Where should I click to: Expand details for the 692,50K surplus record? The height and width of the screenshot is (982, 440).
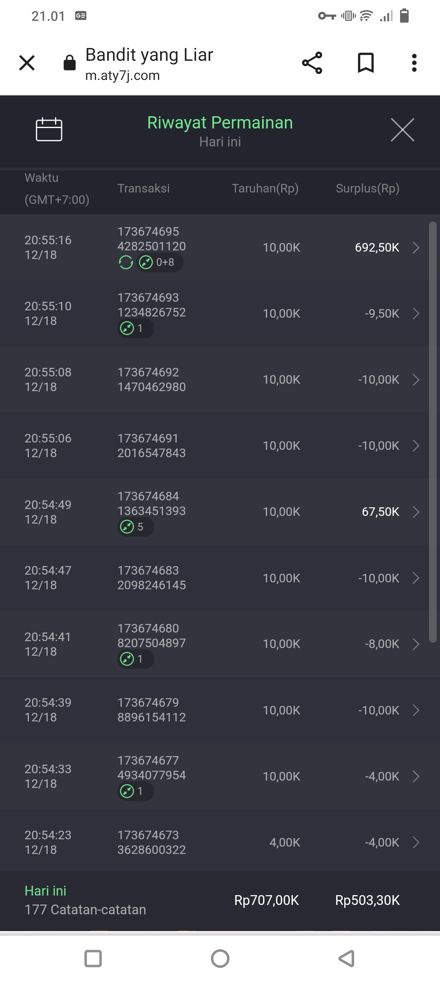[x=416, y=248]
